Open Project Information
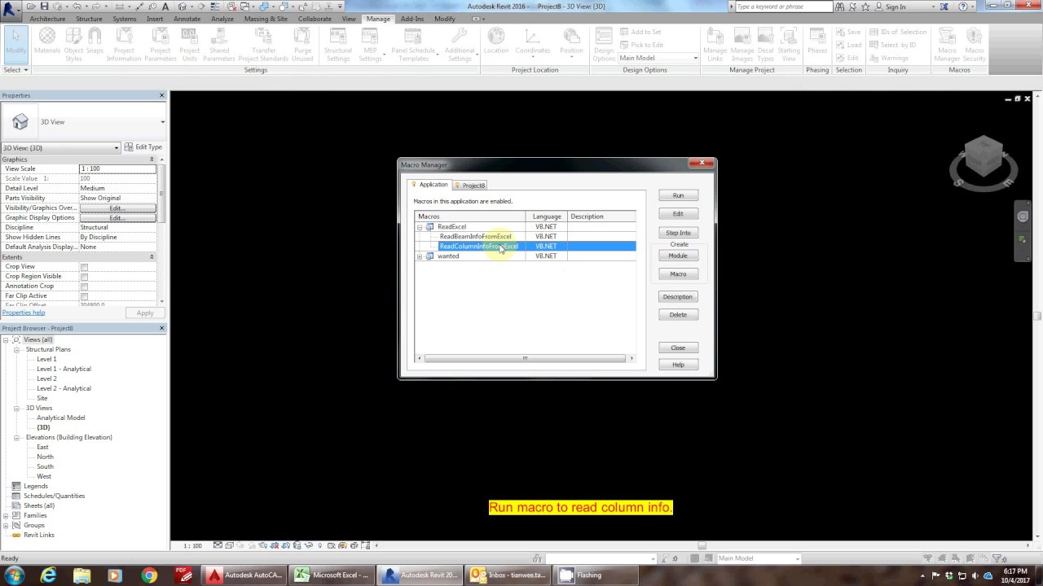The width and height of the screenshot is (1043, 586). tap(124, 43)
